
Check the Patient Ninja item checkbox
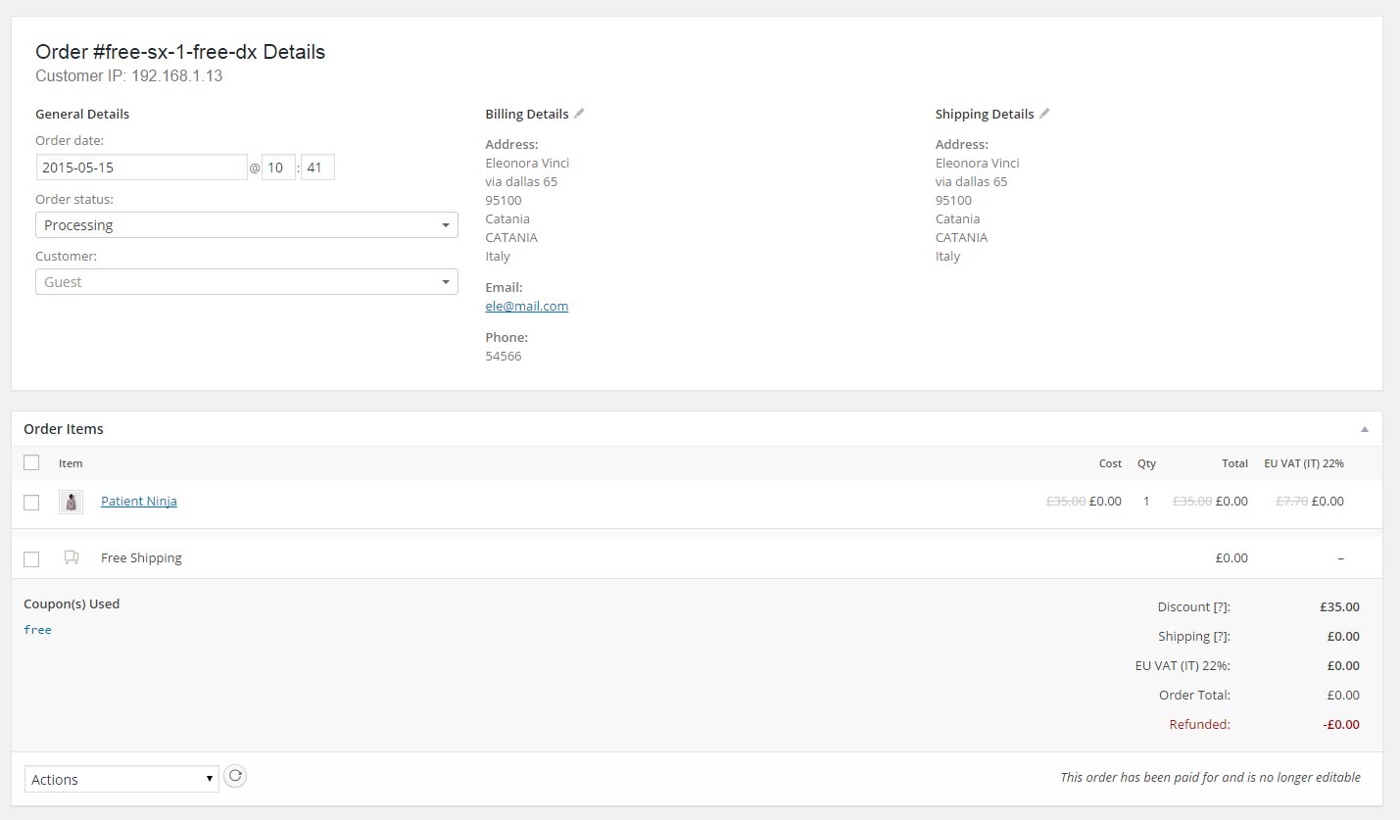tap(31, 502)
